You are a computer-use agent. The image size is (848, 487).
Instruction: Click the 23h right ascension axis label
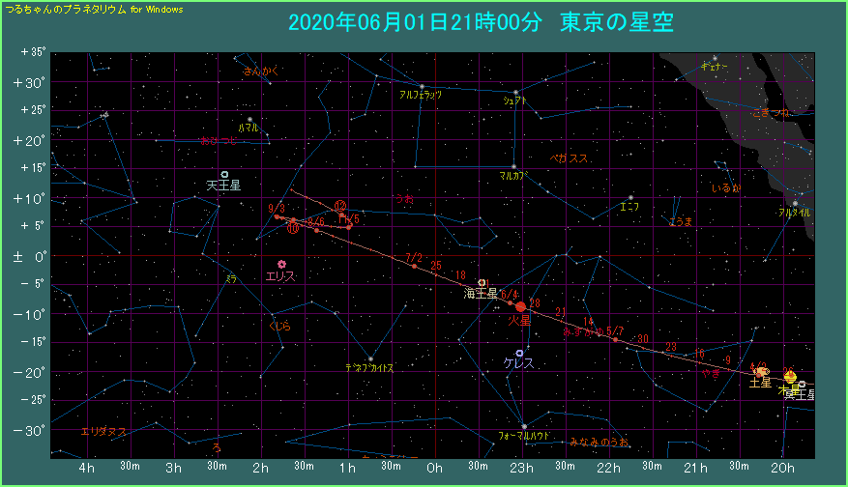pyautogui.click(x=521, y=469)
